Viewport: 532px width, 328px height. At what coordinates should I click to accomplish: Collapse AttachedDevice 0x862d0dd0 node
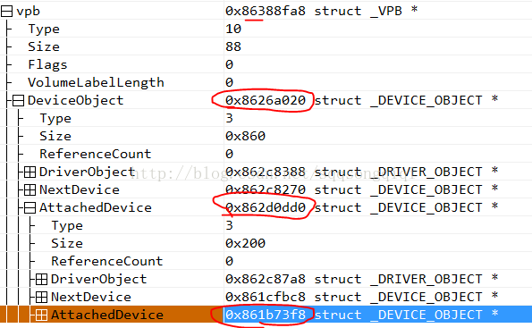tap(30, 207)
